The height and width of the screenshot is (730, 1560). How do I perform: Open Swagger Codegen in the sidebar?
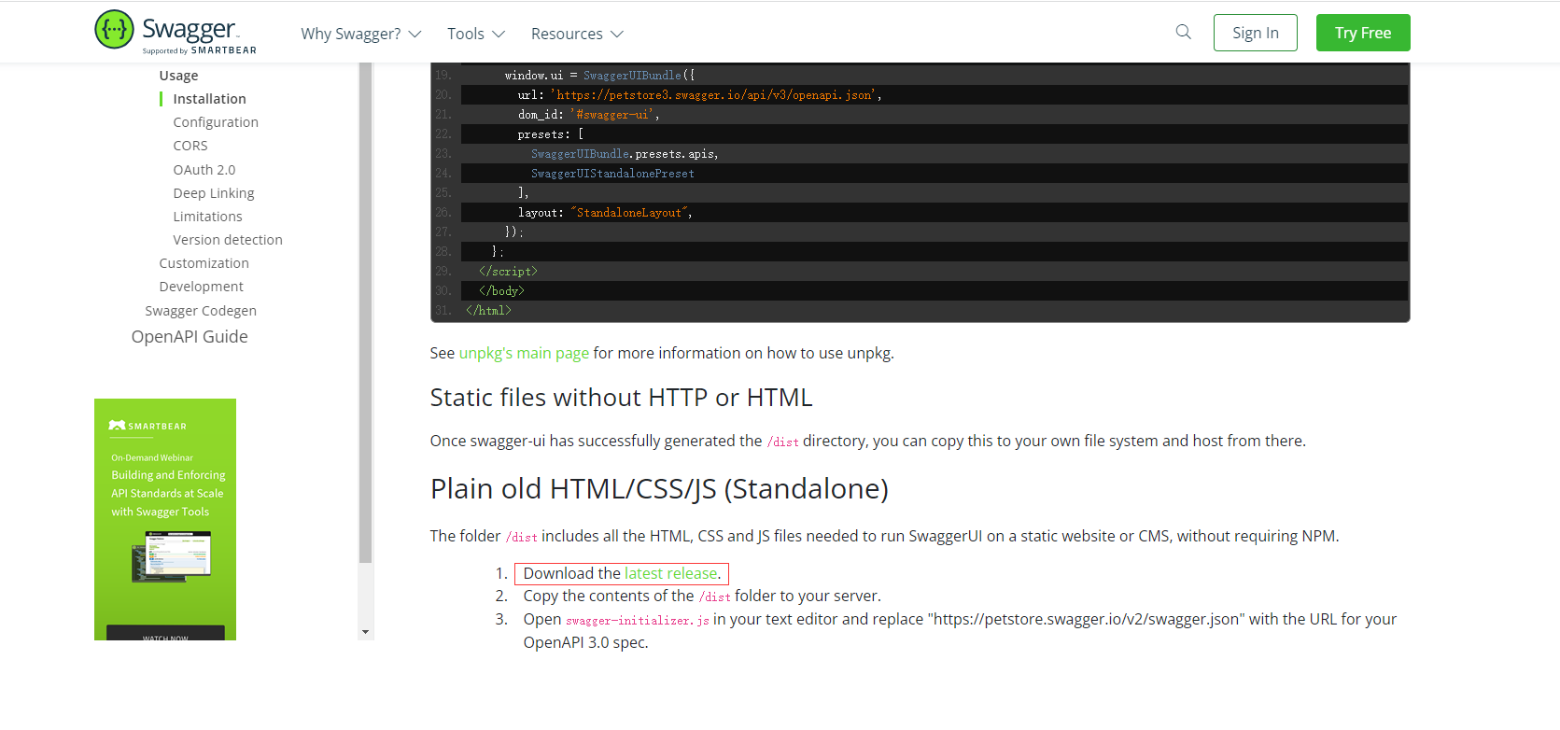pyautogui.click(x=201, y=311)
